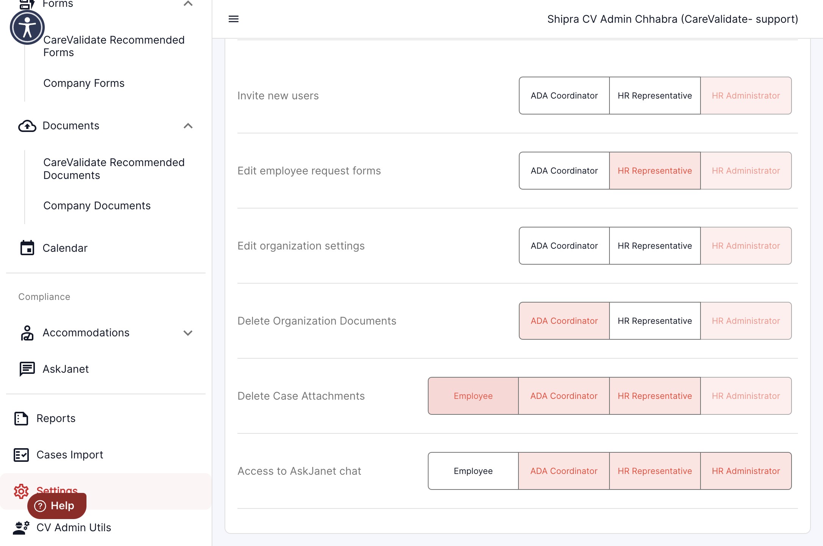Screen dimensions: 823x546
Task: Open CareValidate Recommended Documents
Action: 114,169
